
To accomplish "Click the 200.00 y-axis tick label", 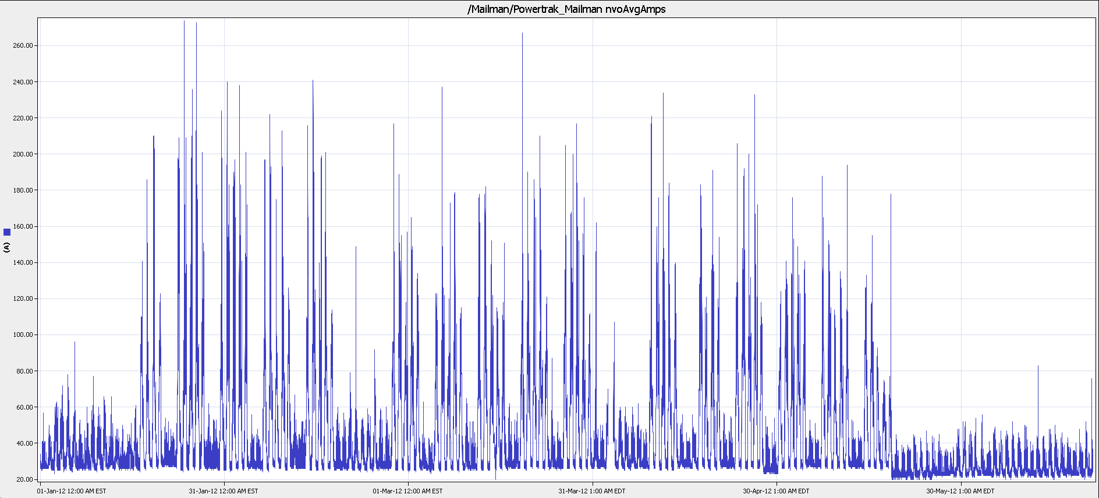I will [23, 154].
